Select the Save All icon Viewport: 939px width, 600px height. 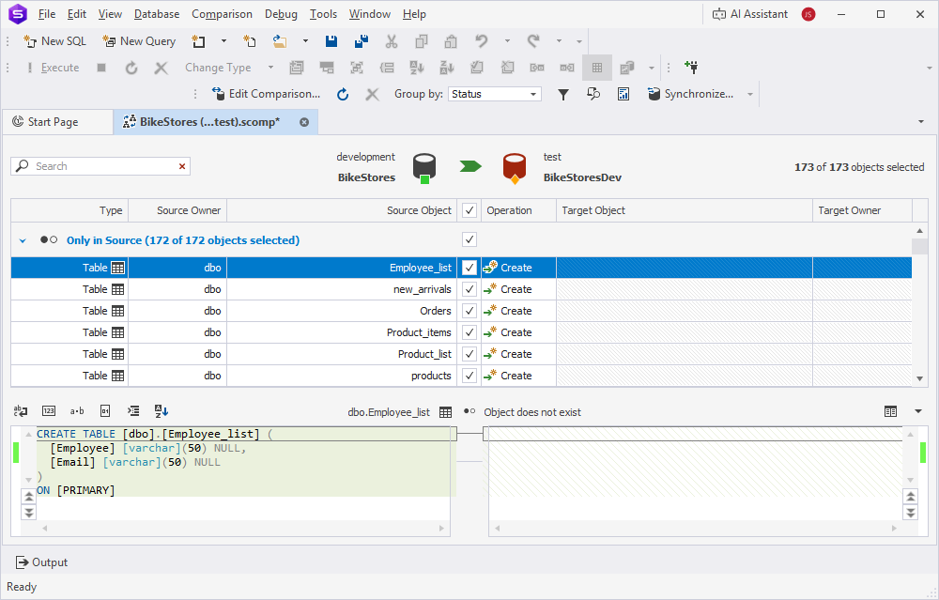pos(361,40)
